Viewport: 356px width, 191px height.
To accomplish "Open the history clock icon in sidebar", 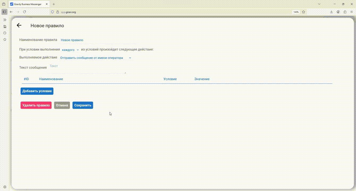I will pyautogui.click(x=5, y=33).
